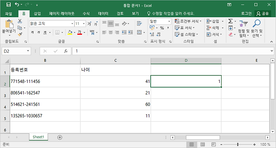
Task: Click the zoom slider handle
Action: click(x=238, y=144)
